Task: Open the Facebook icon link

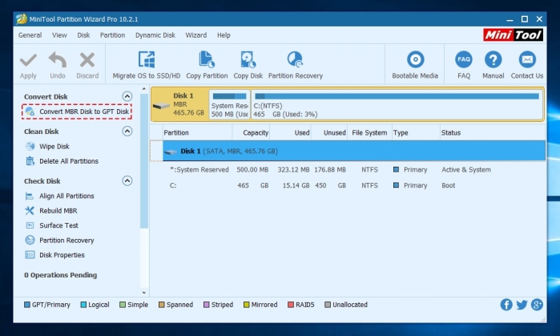Action: click(x=506, y=305)
